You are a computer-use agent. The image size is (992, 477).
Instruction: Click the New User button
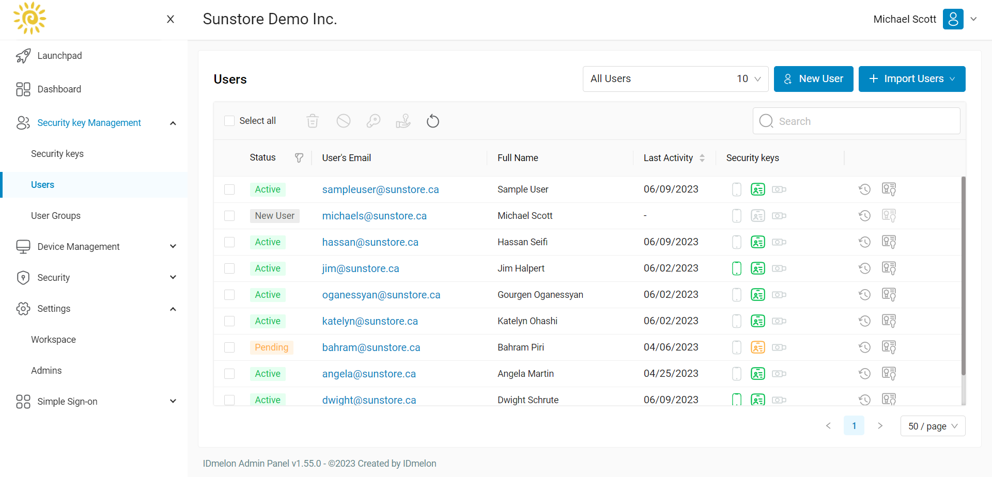tap(813, 79)
